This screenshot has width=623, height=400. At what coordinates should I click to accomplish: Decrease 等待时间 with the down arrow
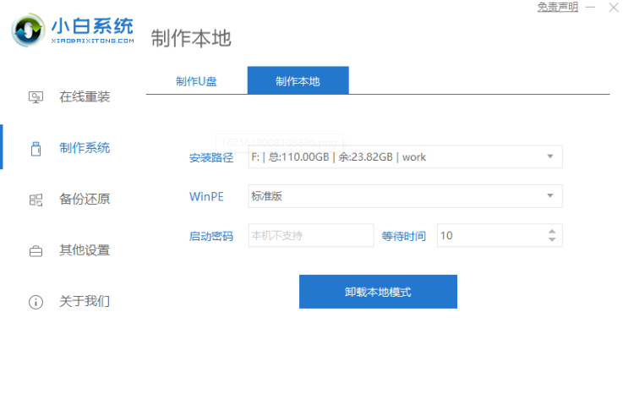tap(552, 239)
